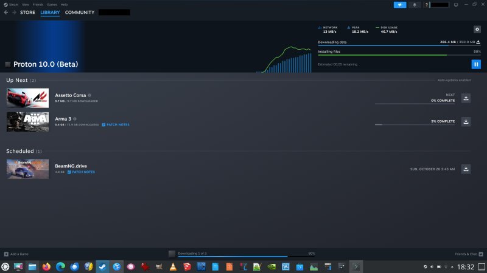The image size is (487, 273).
Task: Open the notifications bell icon
Action: click(x=416, y=4)
